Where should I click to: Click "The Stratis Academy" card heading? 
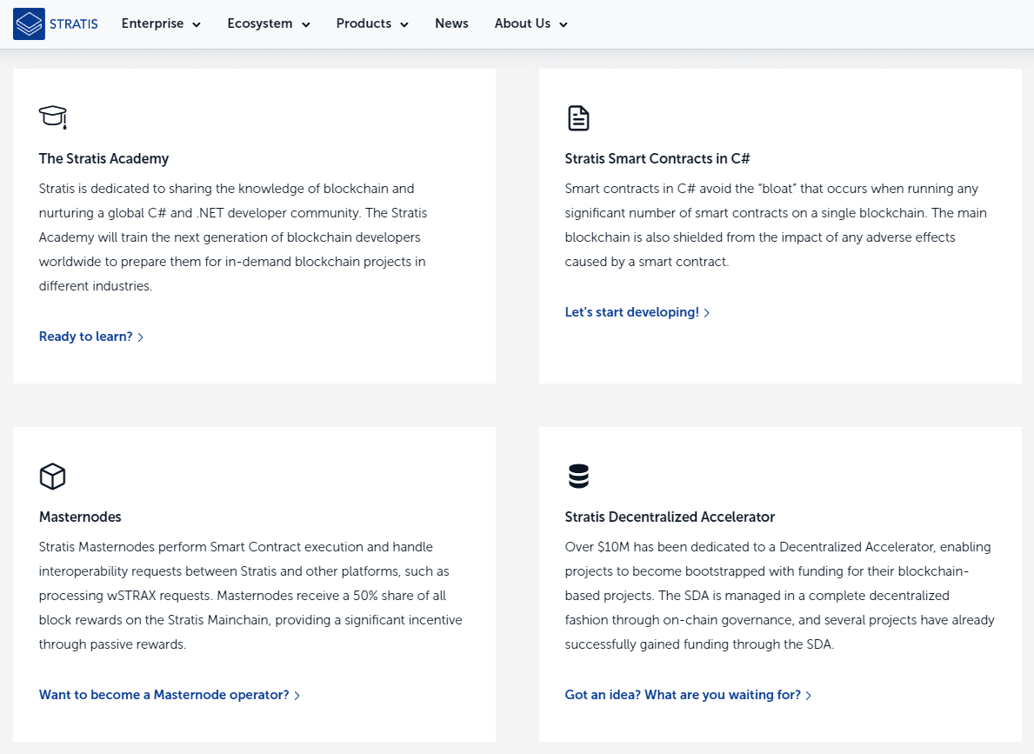(103, 158)
